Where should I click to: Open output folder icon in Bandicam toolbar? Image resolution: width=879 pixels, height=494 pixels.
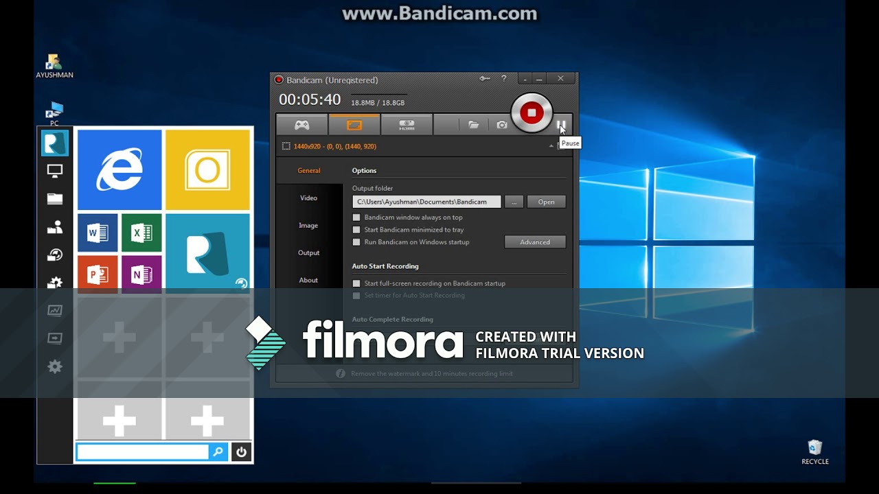tap(474, 125)
